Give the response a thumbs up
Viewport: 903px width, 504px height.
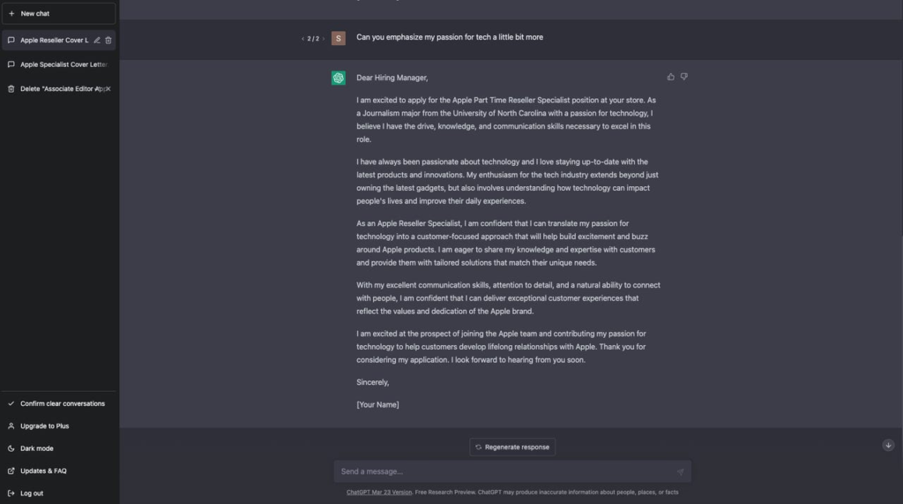pyautogui.click(x=671, y=77)
